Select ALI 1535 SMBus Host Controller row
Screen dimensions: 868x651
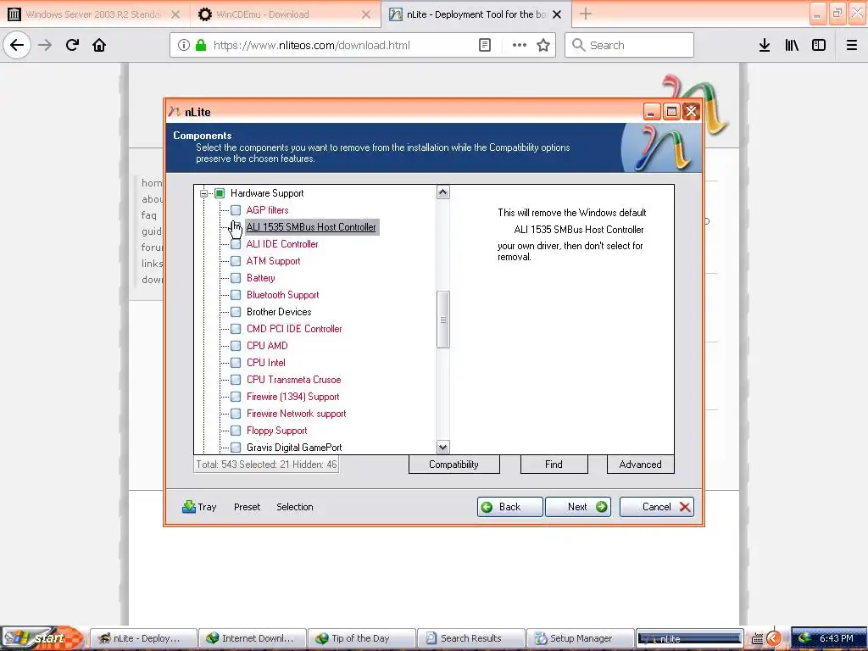[x=312, y=227]
